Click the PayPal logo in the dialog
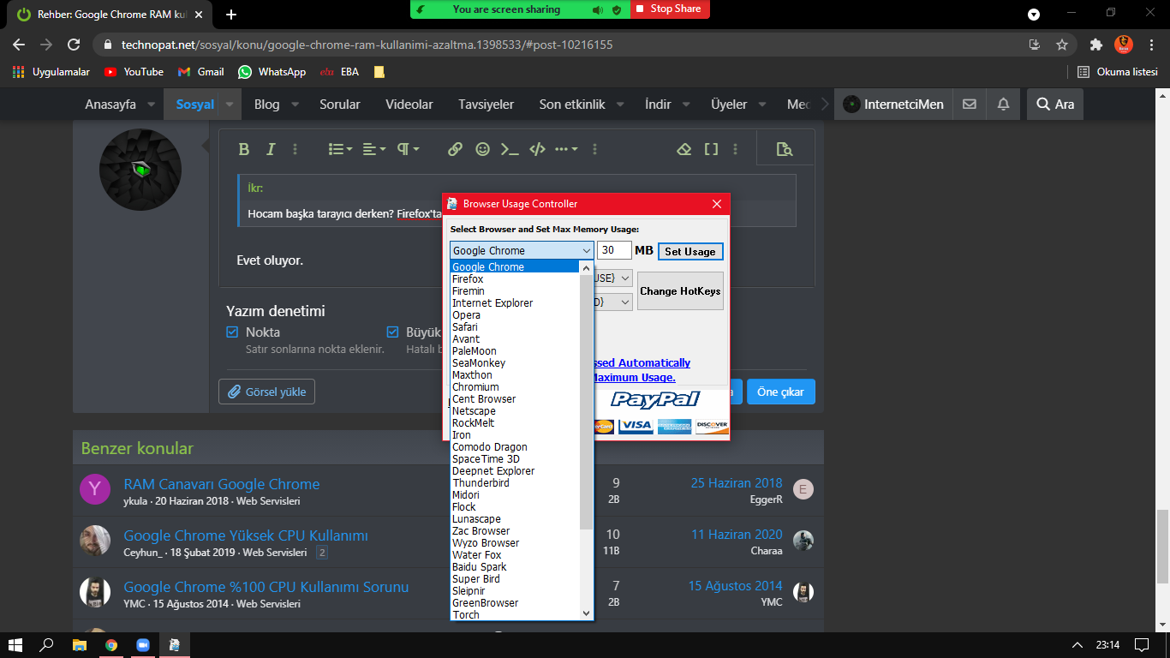This screenshot has width=1170, height=658. coord(655,399)
